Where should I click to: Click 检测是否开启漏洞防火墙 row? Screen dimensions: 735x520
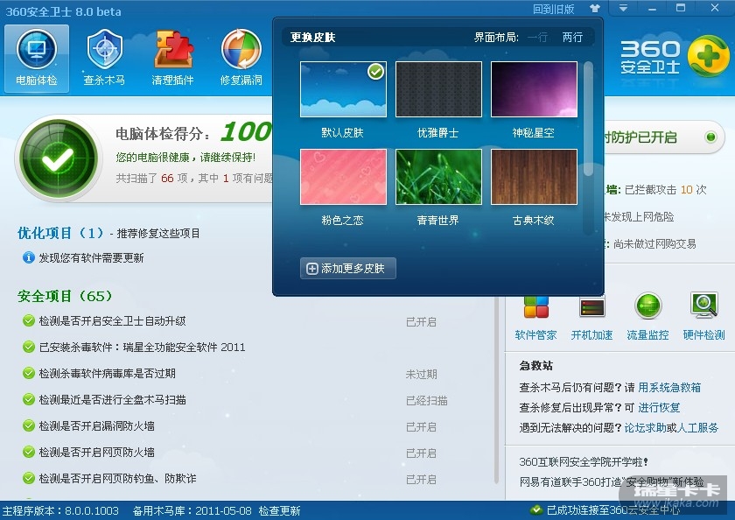click(229, 426)
